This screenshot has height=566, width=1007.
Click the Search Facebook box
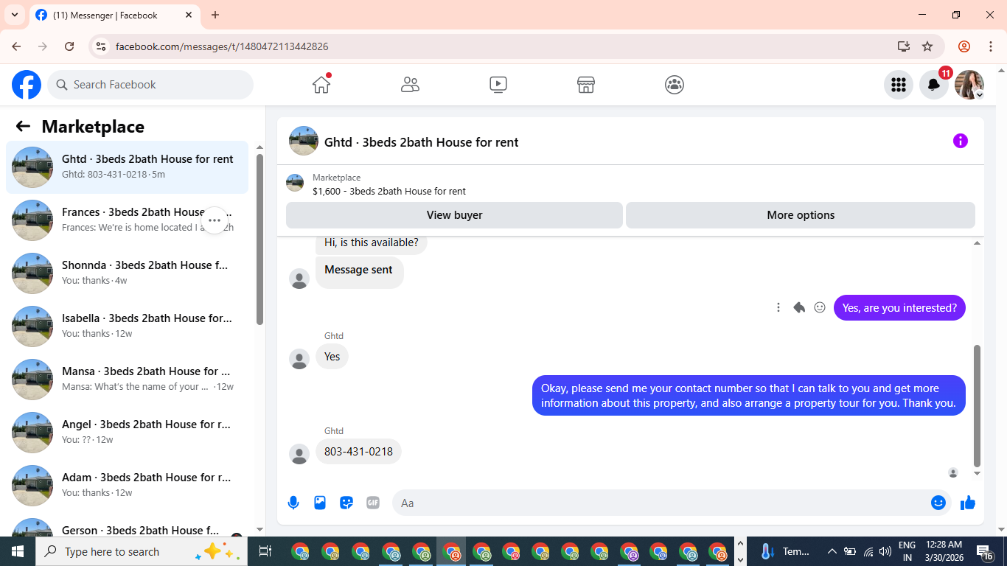(x=150, y=85)
